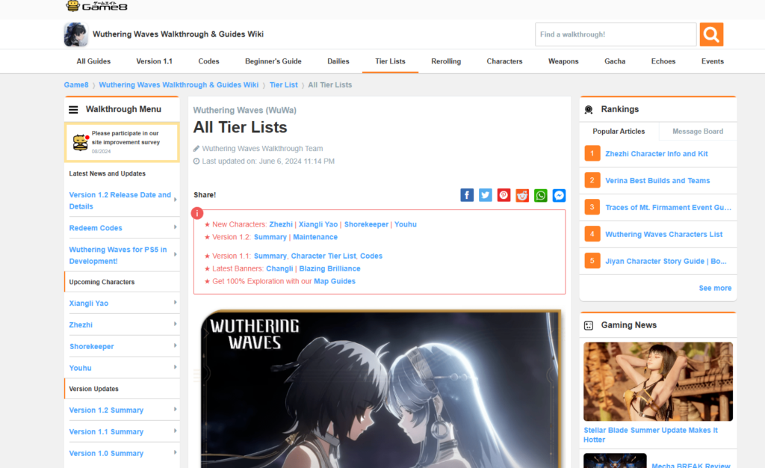765x468 pixels.
Task: Open the All Guides nav tab
Action: (93, 61)
